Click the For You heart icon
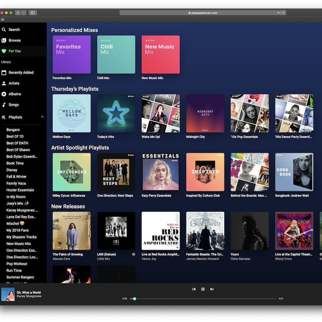 pyautogui.click(x=4, y=51)
